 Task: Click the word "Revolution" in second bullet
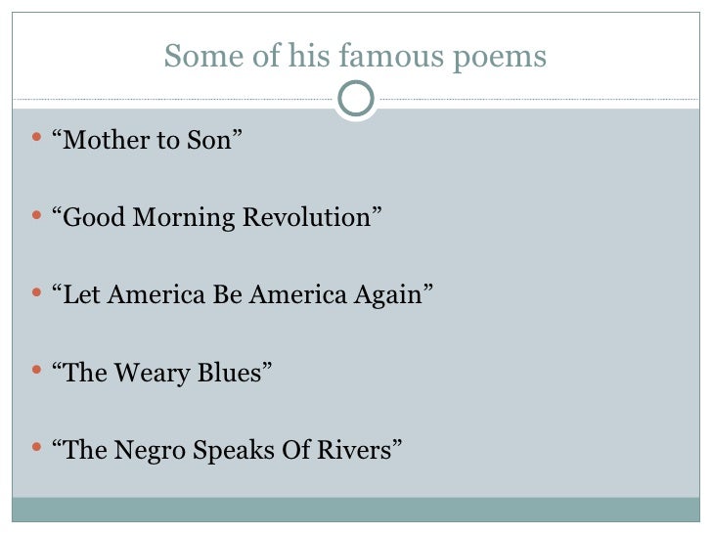(x=307, y=217)
